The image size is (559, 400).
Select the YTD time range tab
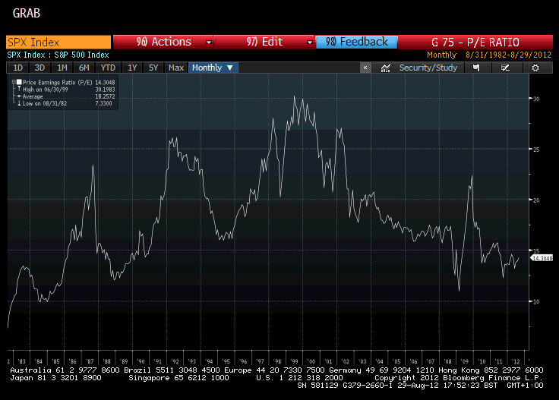[108, 68]
